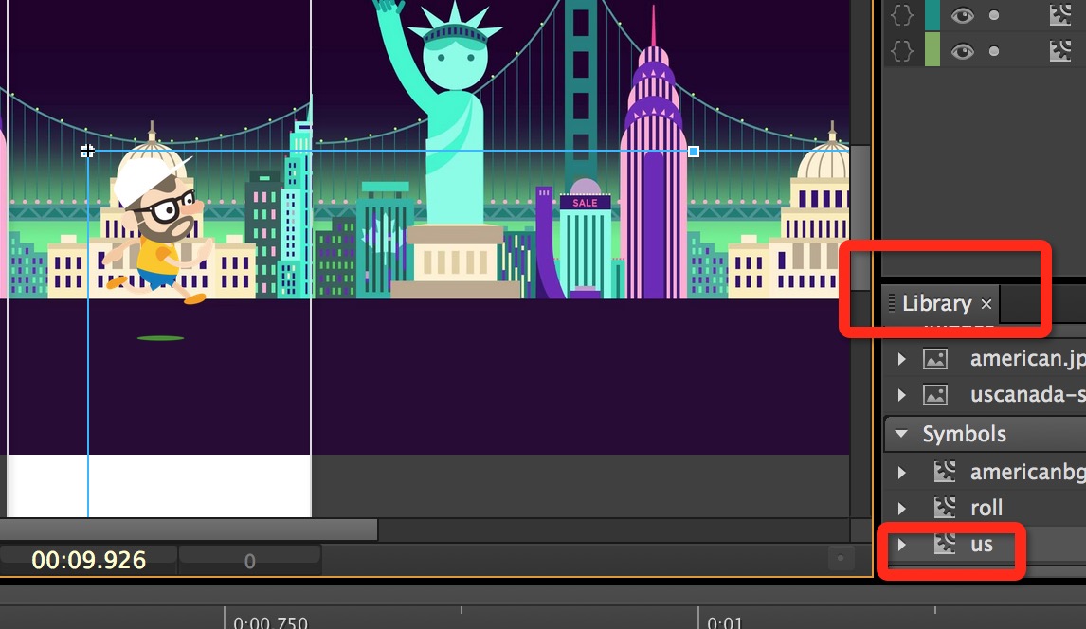Grab the Library panel grip handle
Viewport: 1086px width, 629px height.
[892, 303]
